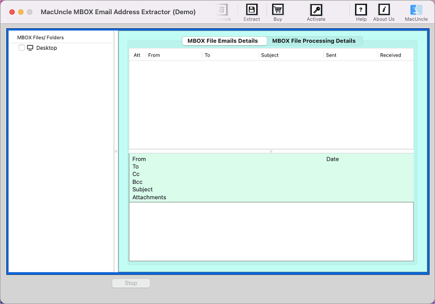Open the Help question mark icon

(361, 10)
